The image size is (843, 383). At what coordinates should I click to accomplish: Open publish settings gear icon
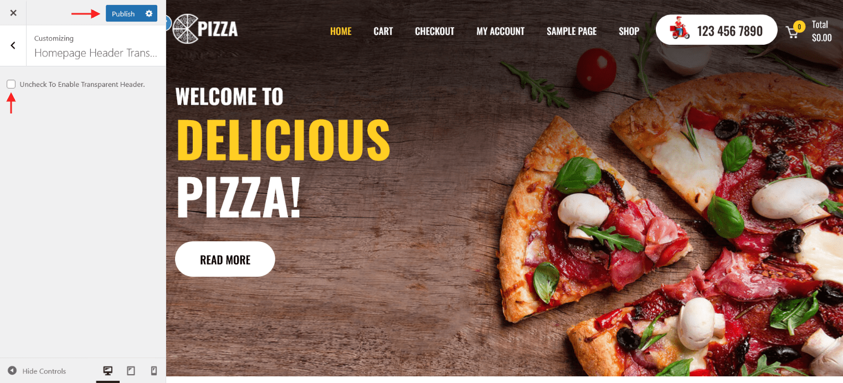pyautogui.click(x=149, y=13)
